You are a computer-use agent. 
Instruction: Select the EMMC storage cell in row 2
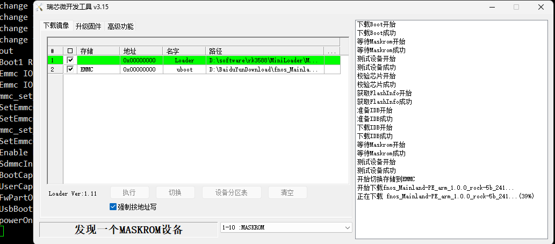pyautogui.click(x=98, y=69)
